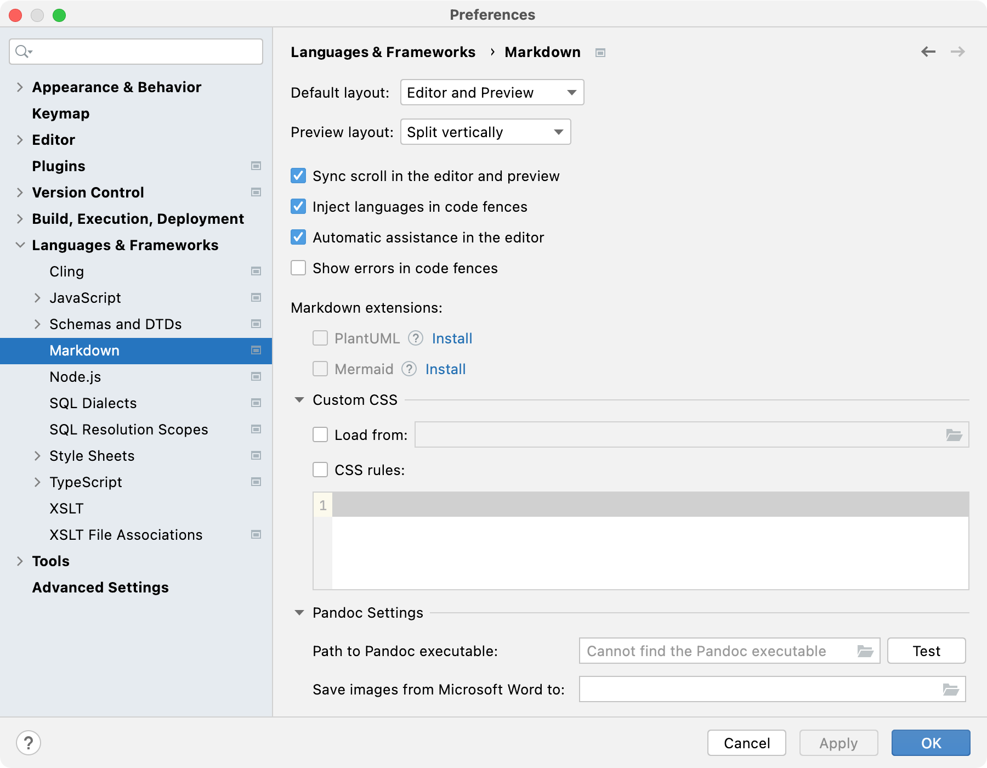Click project settings icon on selected Markdown row
Image resolution: width=987 pixels, height=768 pixels.
pos(256,350)
